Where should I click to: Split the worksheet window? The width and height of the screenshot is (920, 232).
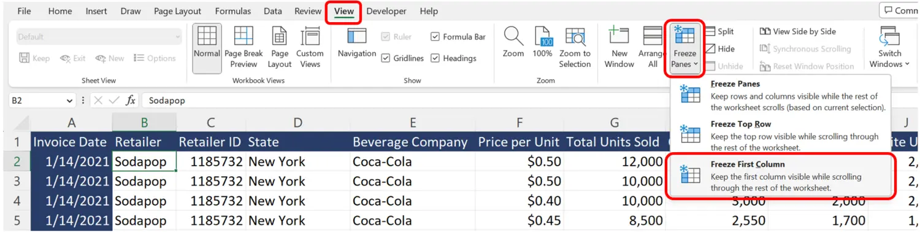pyautogui.click(x=719, y=31)
